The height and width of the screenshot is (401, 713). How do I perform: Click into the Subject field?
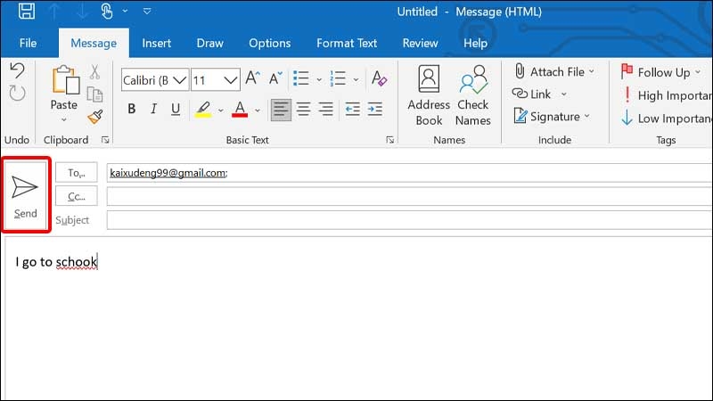pos(409,220)
